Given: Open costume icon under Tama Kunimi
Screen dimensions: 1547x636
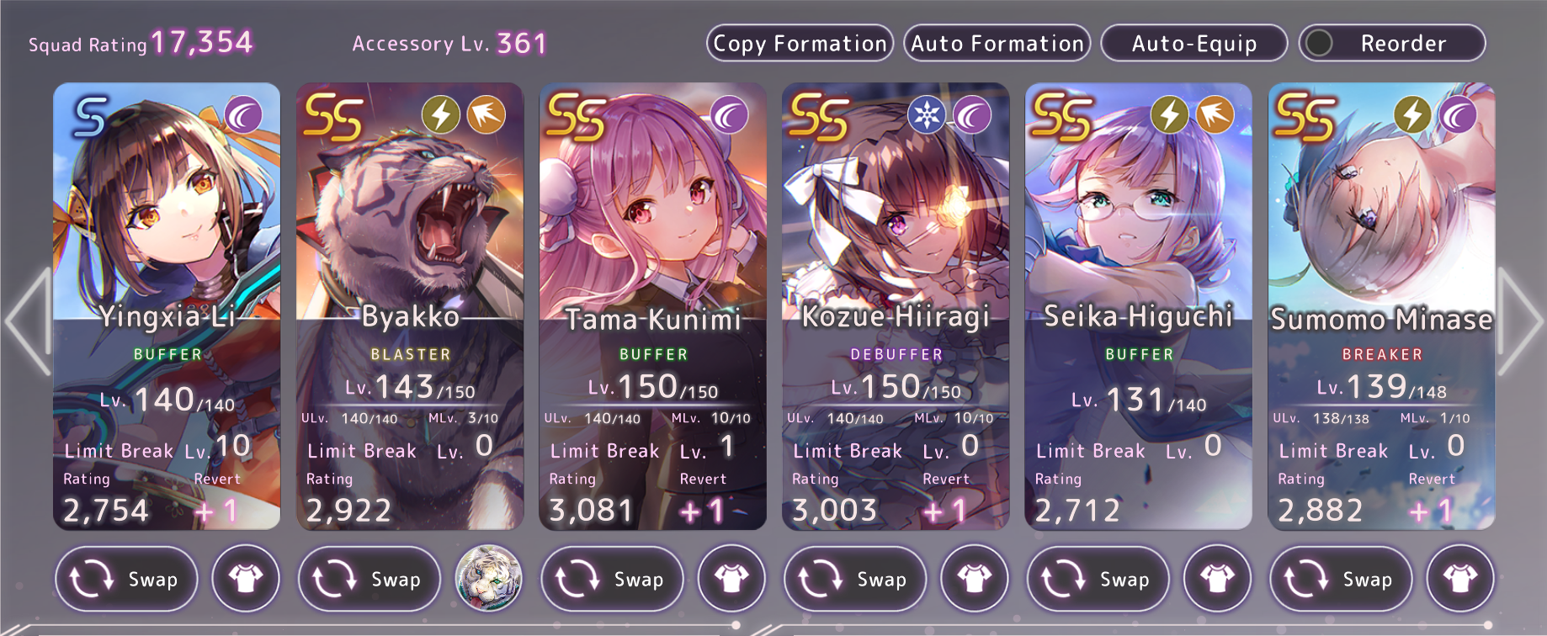Looking at the screenshot, I should coord(731,578).
